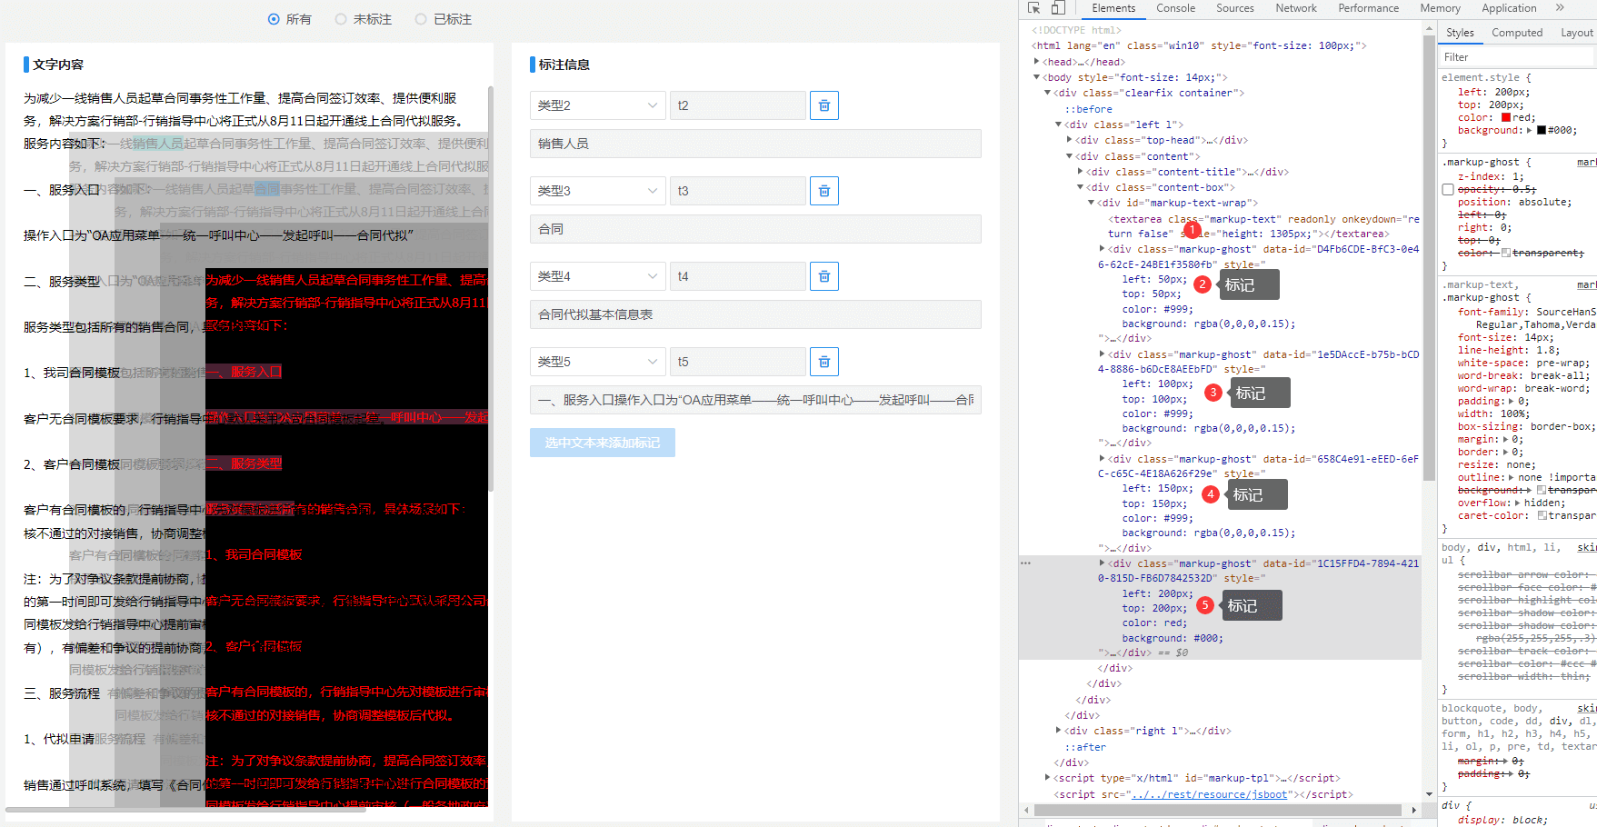Click the Elements panel scroll-down arrow
Image resolution: width=1597 pixels, height=827 pixels.
1429,794
